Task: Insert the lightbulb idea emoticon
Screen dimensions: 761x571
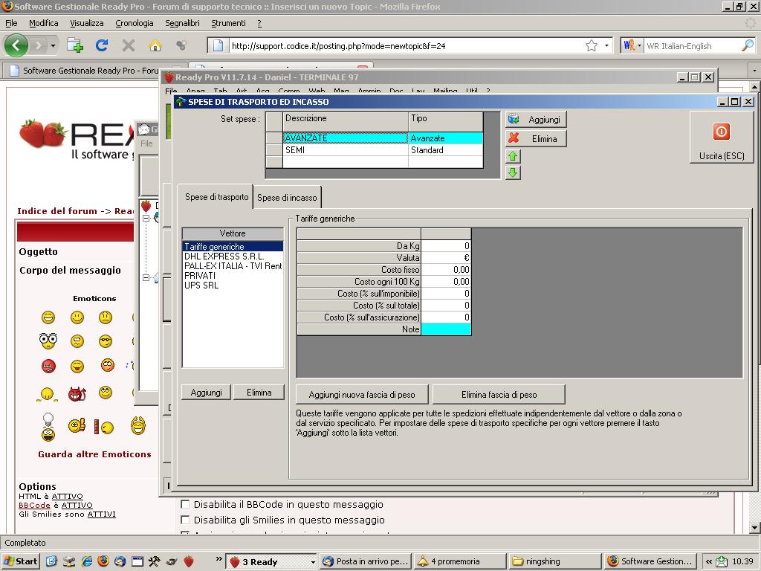Action: (x=48, y=427)
